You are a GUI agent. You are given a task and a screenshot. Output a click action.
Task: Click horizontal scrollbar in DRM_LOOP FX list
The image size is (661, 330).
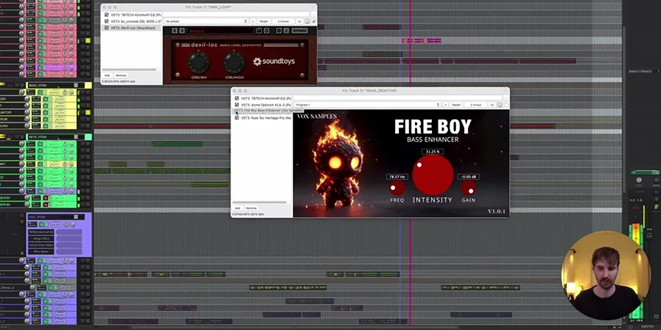tap(129, 70)
